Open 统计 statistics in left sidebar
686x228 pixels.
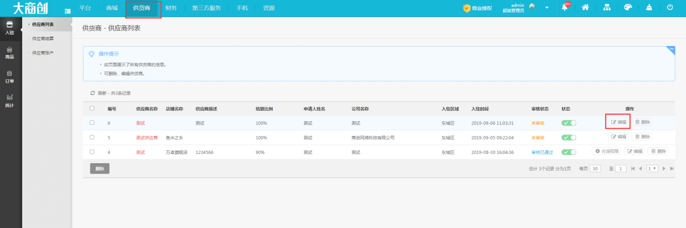[10, 101]
